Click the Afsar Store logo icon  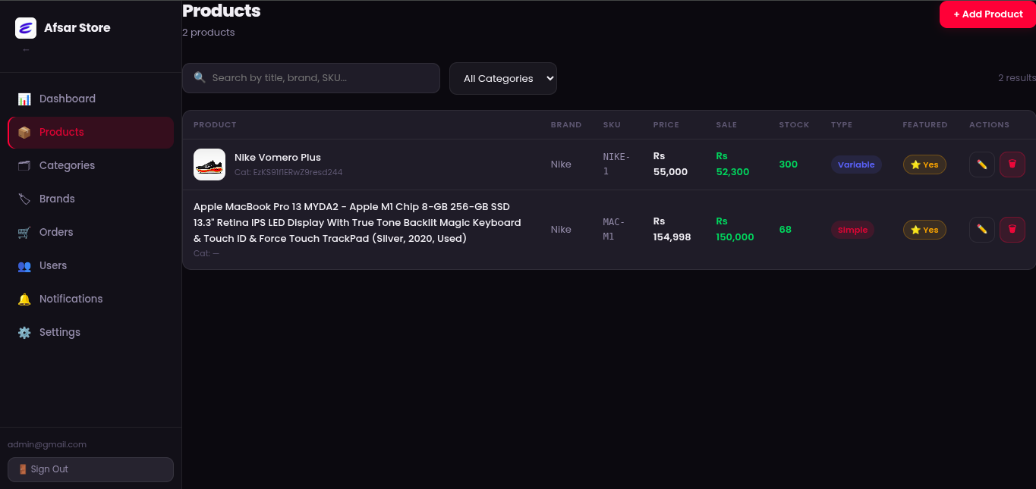[26, 28]
